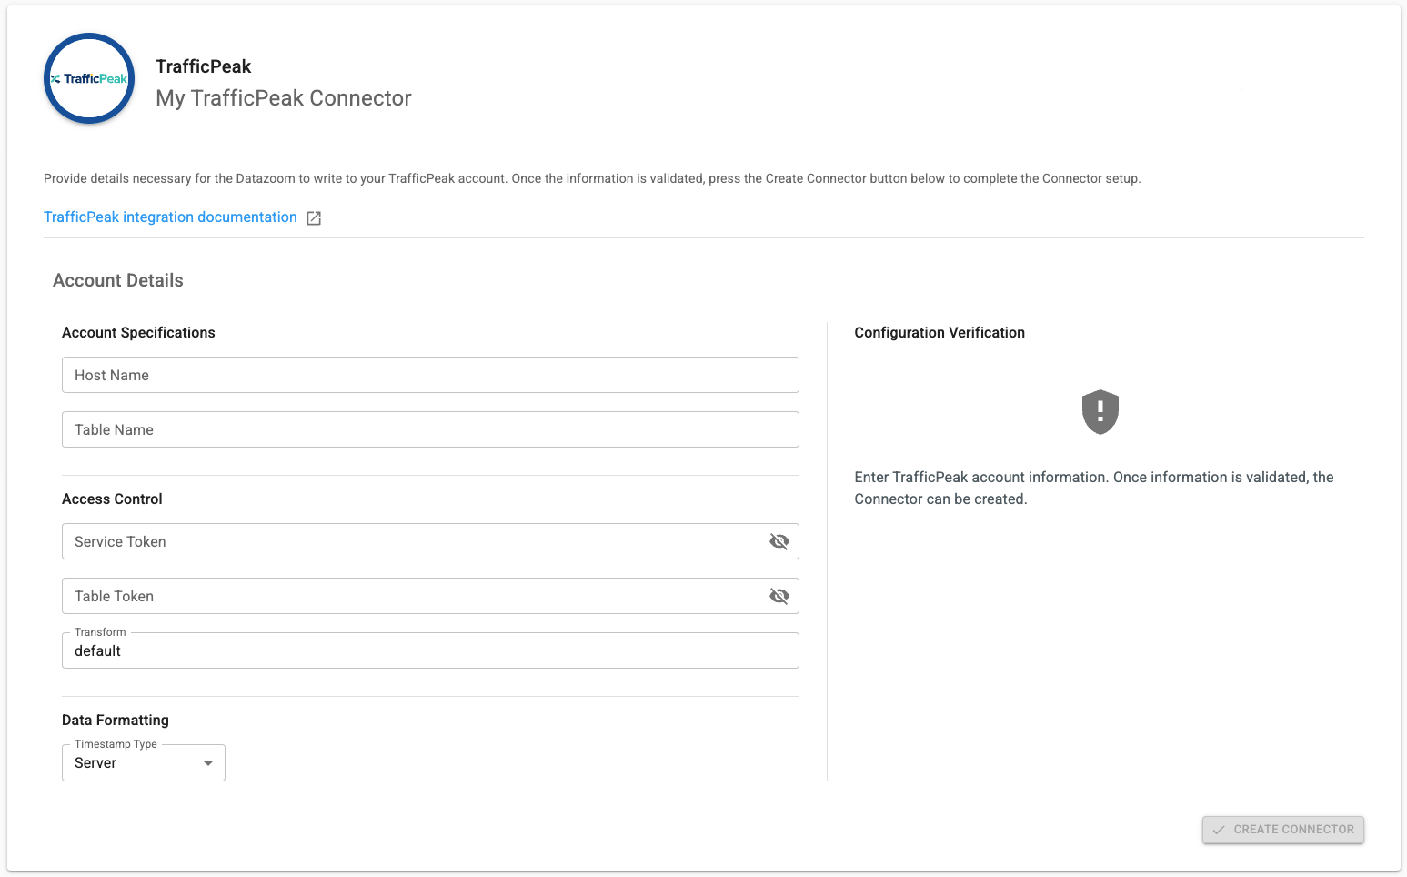Click the Configuration Verification heading

(940, 333)
